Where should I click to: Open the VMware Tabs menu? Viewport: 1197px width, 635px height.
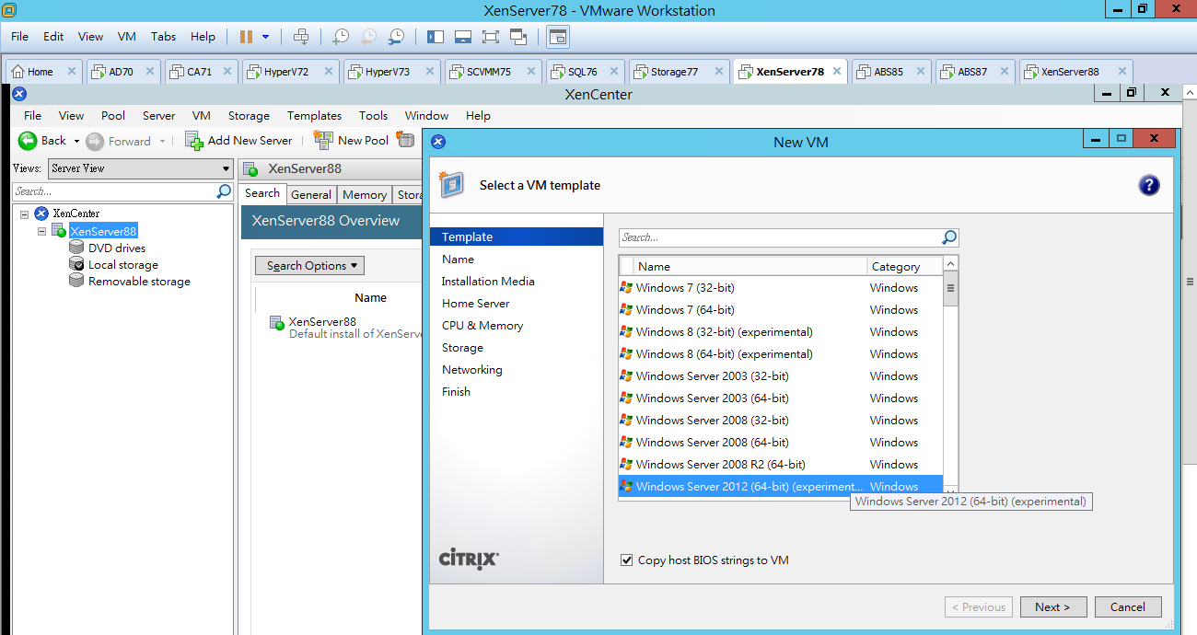coord(163,37)
